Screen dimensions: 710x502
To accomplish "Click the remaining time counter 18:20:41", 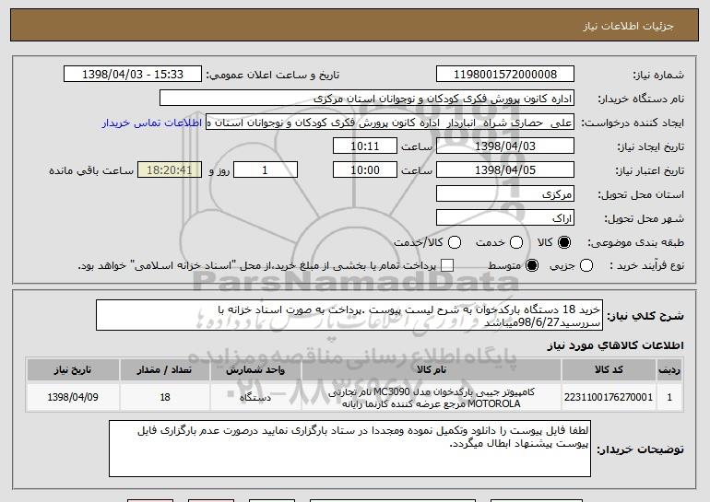I will 170,170.
